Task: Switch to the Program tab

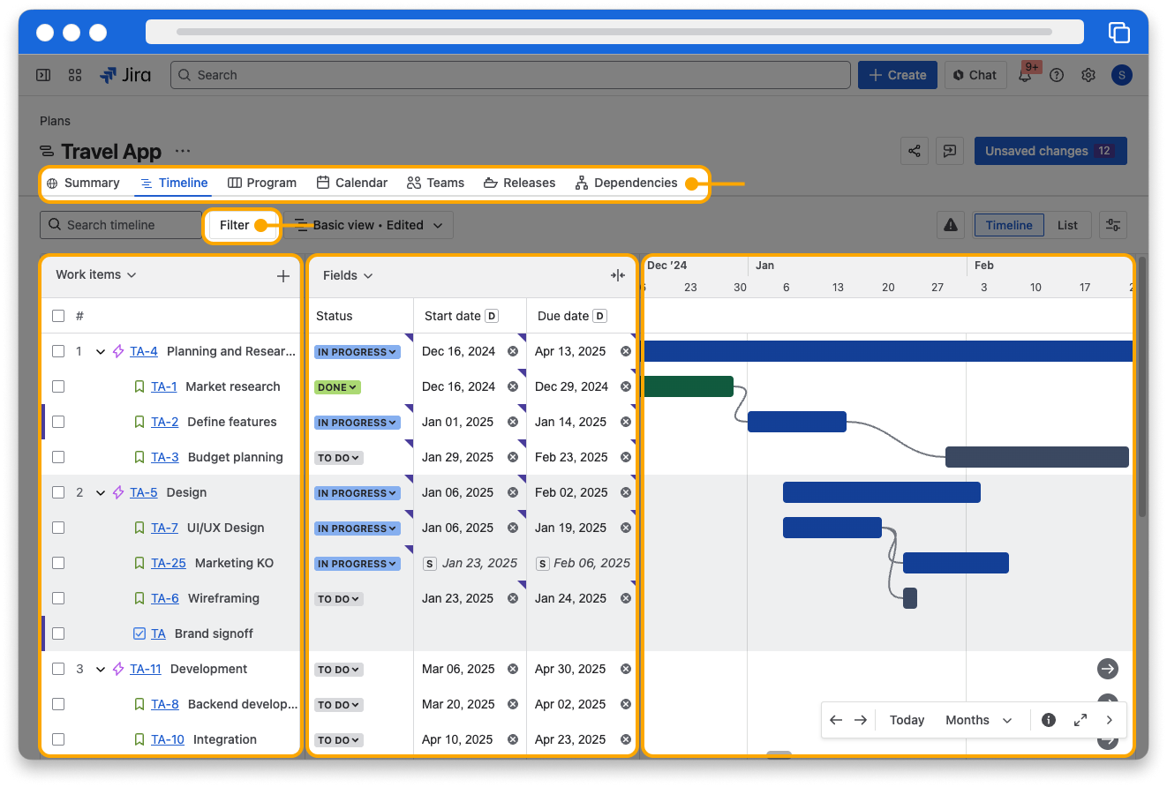Action: [x=262, y=183]
